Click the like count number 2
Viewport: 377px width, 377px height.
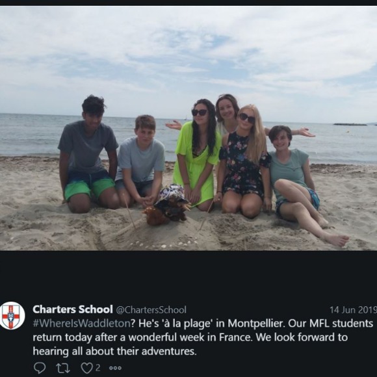pos(97,368)
